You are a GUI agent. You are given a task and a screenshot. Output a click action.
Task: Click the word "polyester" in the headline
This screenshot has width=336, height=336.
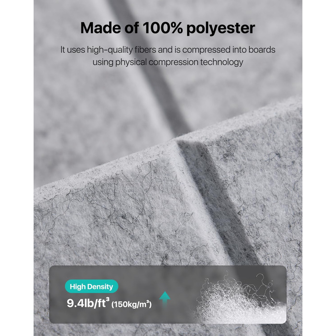pyautogui.click(x=221, y=28)
